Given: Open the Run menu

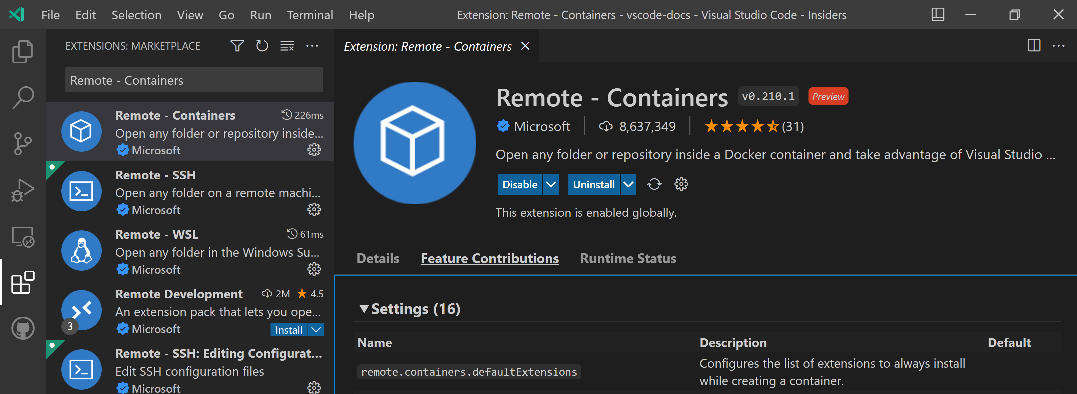Looking at the screenshot, I should [260, 15].
